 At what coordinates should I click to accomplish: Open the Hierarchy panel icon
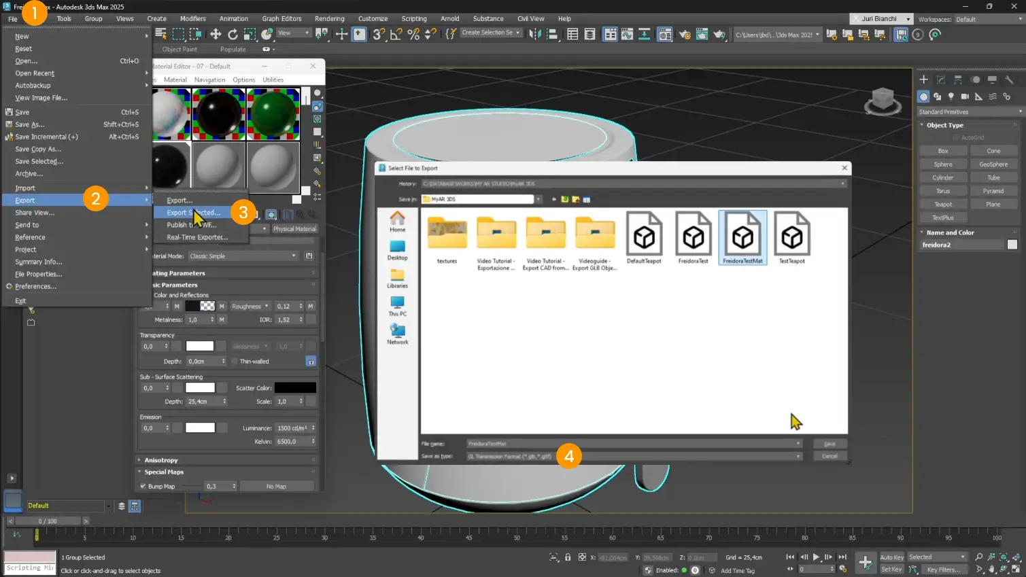958,80
